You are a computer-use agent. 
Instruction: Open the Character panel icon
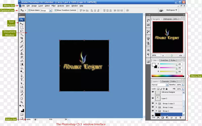click(148, 50)
